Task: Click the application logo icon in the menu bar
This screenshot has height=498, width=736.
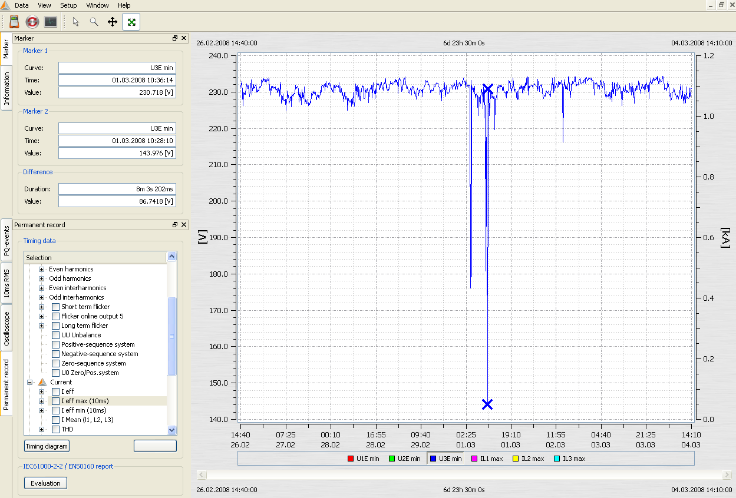Action: 5,5
